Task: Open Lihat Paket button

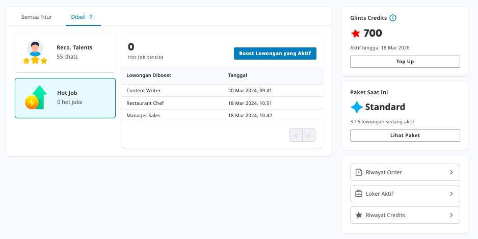Action: (405, 136)
